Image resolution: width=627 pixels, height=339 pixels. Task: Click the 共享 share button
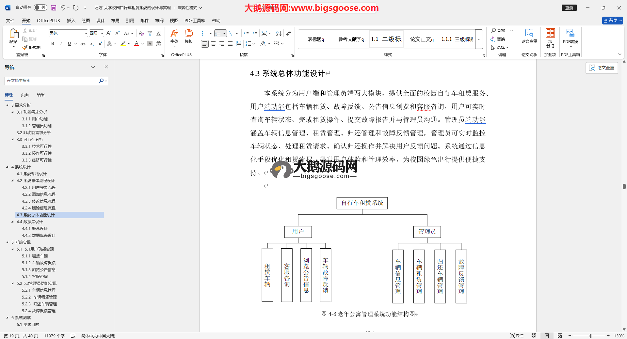click(612, 20)
